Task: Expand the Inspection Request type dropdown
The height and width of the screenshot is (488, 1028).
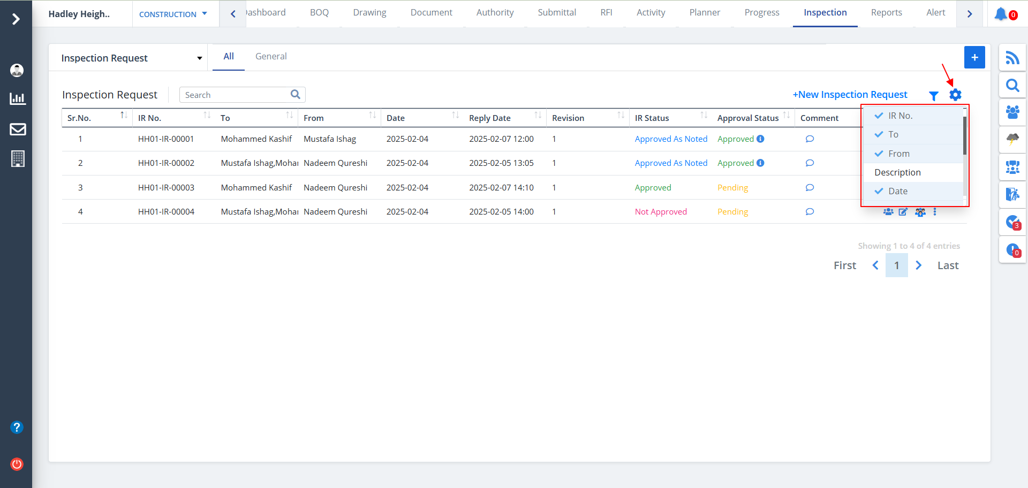Action: point(131,58)
